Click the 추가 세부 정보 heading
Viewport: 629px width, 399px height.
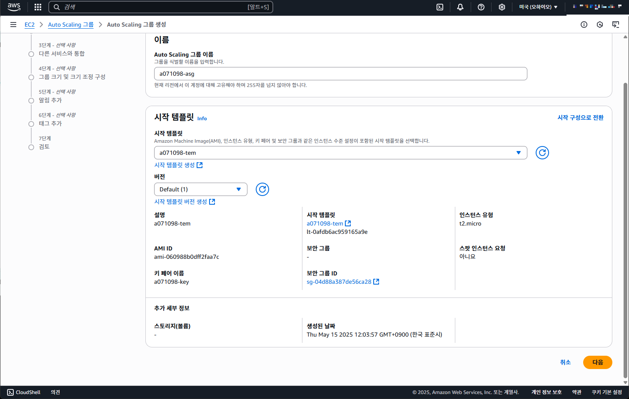tap(172, 308)
